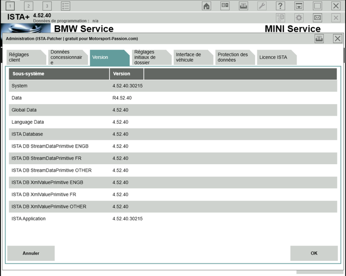Click the maximize window square icon
Screen dimensions: 346x276
coord(317,6)
